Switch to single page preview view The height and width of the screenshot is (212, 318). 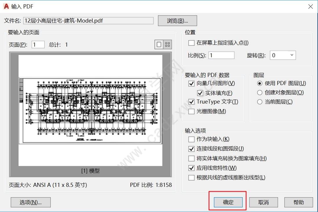point(159,45)
